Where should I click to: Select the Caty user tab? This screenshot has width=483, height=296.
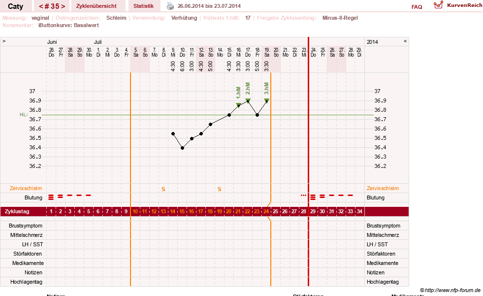15,6
